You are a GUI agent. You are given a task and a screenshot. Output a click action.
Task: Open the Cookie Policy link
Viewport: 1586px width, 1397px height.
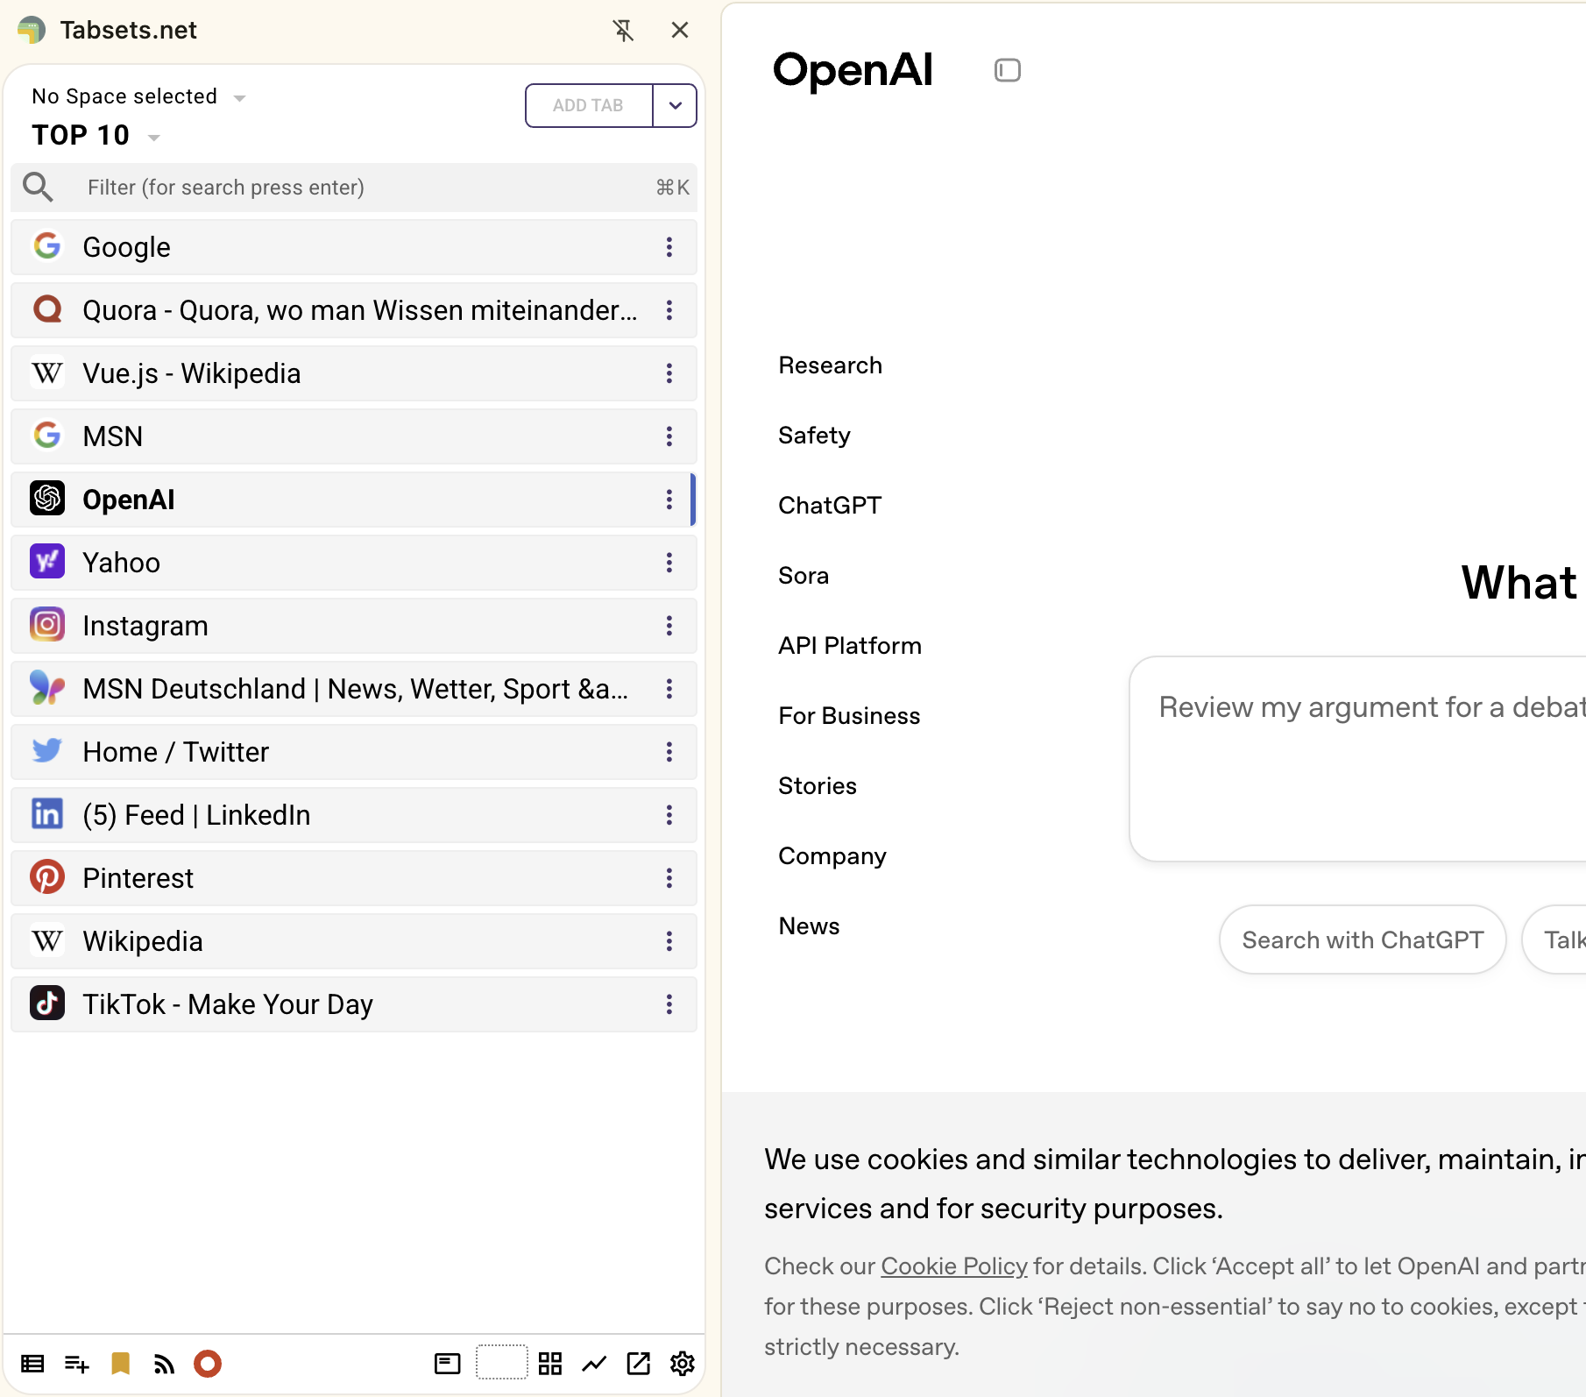coord(954,1266)
